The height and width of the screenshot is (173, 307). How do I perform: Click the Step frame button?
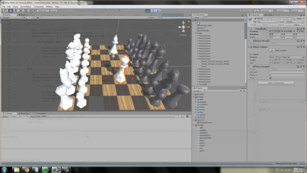click(158, 11)
